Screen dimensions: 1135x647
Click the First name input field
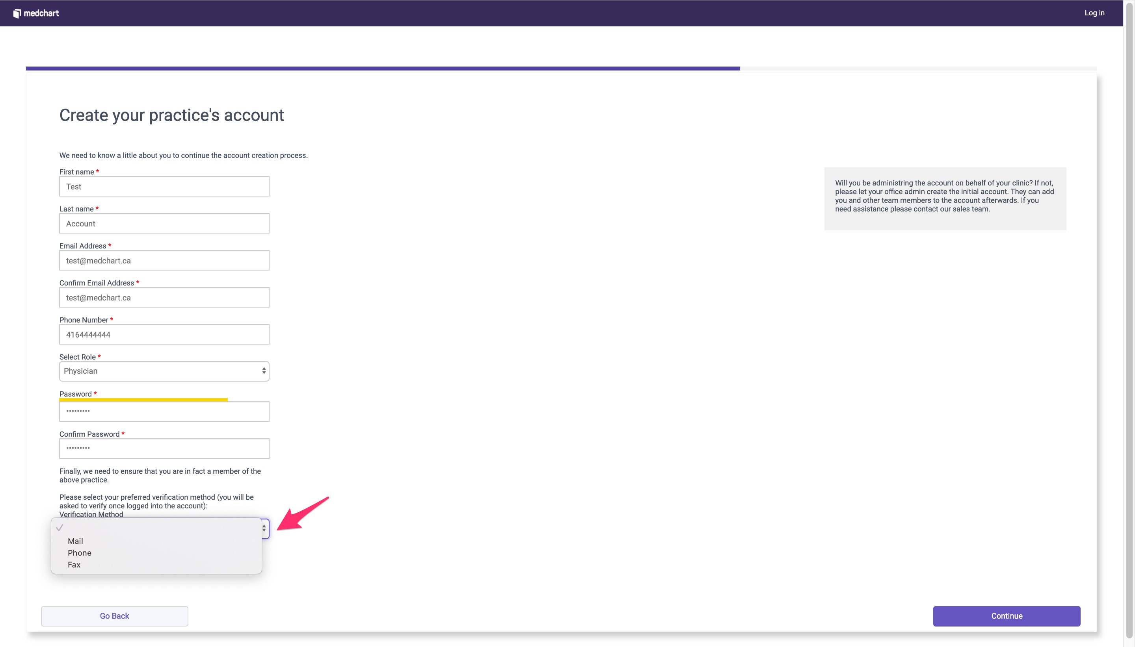pyautogui.click(x=164, y=187)
